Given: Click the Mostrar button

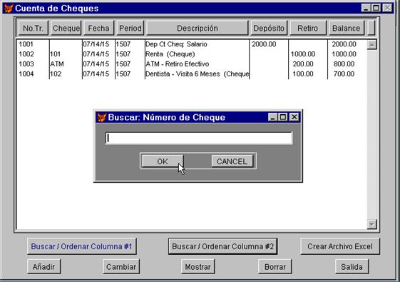Looking at the screenshot, I should pos(198,267).
